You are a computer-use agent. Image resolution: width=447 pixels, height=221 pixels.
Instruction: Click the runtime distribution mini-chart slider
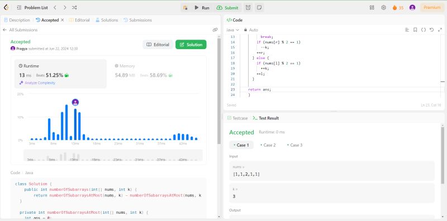pos(113,156)
